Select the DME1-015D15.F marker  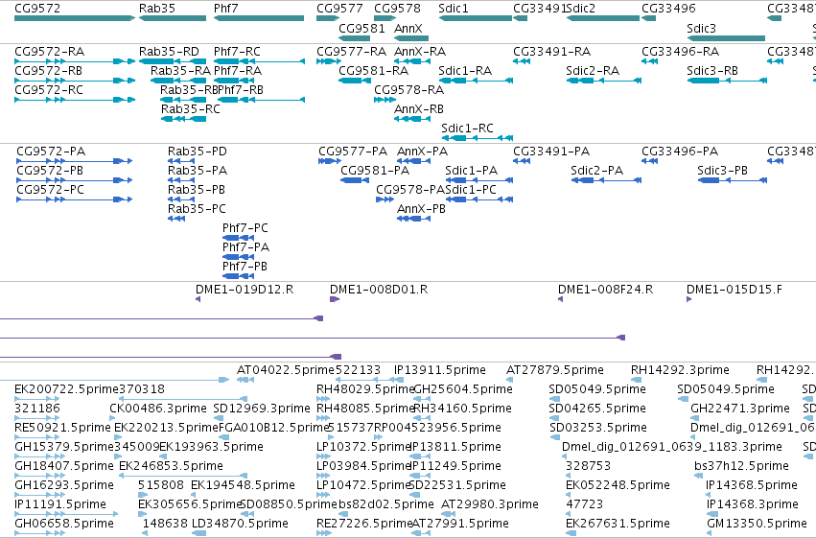click(689, 299)
